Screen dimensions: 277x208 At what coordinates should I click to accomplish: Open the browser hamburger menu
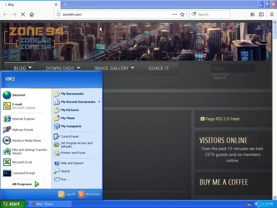(x=272, y=15)
